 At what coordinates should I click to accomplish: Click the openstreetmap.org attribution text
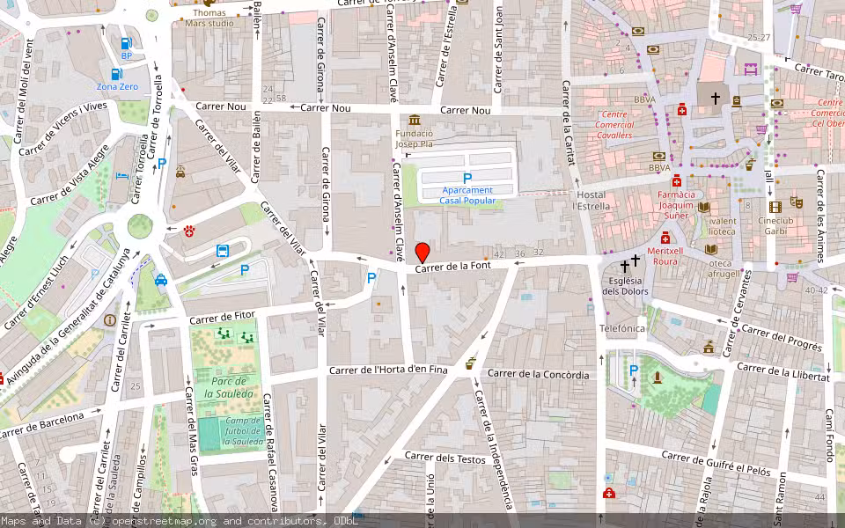tap(162, 521)
